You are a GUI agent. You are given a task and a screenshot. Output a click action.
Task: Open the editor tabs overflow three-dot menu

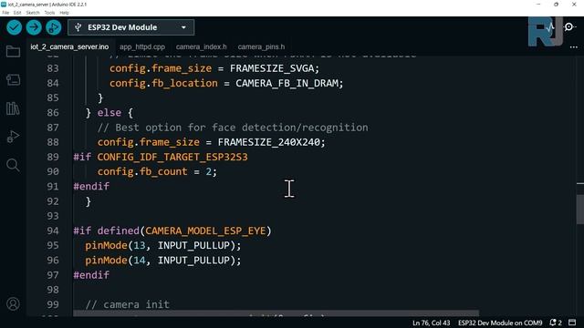pos(574,47)
